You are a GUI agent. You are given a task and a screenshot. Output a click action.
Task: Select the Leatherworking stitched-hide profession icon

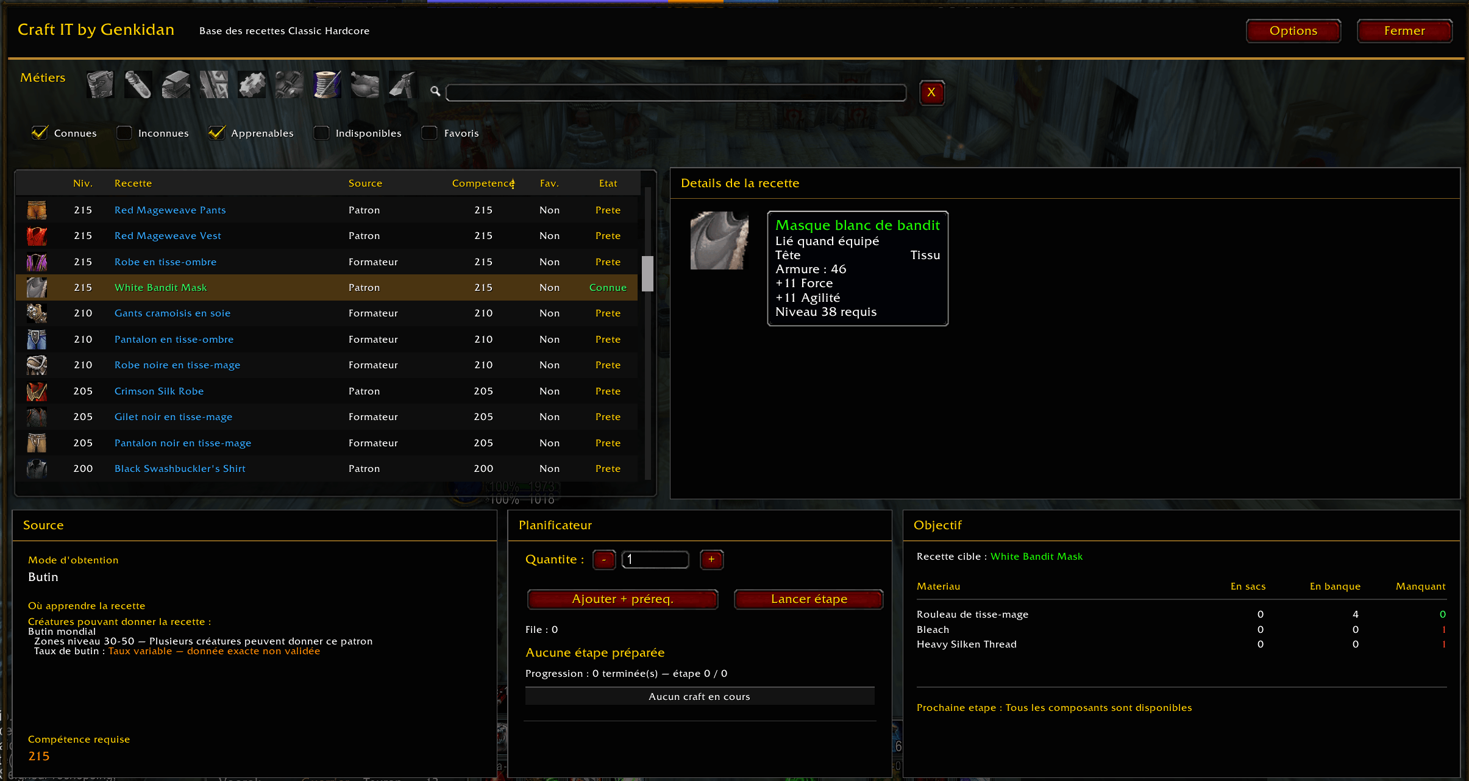tap(290, 85)
